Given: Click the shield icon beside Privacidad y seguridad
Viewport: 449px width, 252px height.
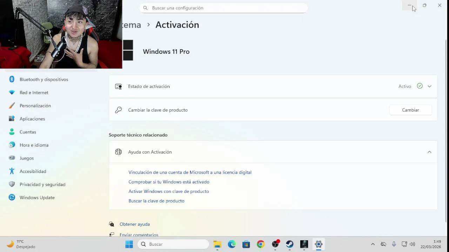Looking at the screenshot, I should (x=12, y=184).
